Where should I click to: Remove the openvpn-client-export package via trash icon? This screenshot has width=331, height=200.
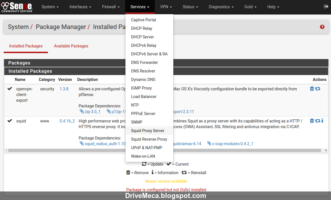[x=312, y=89]
